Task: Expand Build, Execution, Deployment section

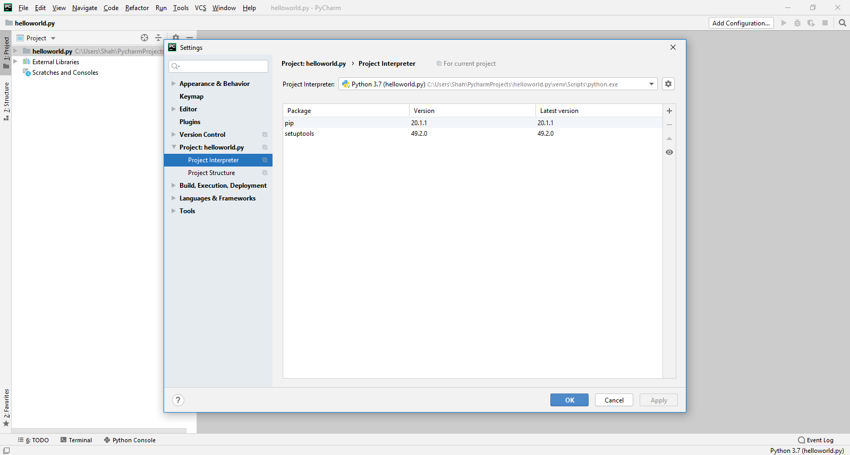Action: 174,186
